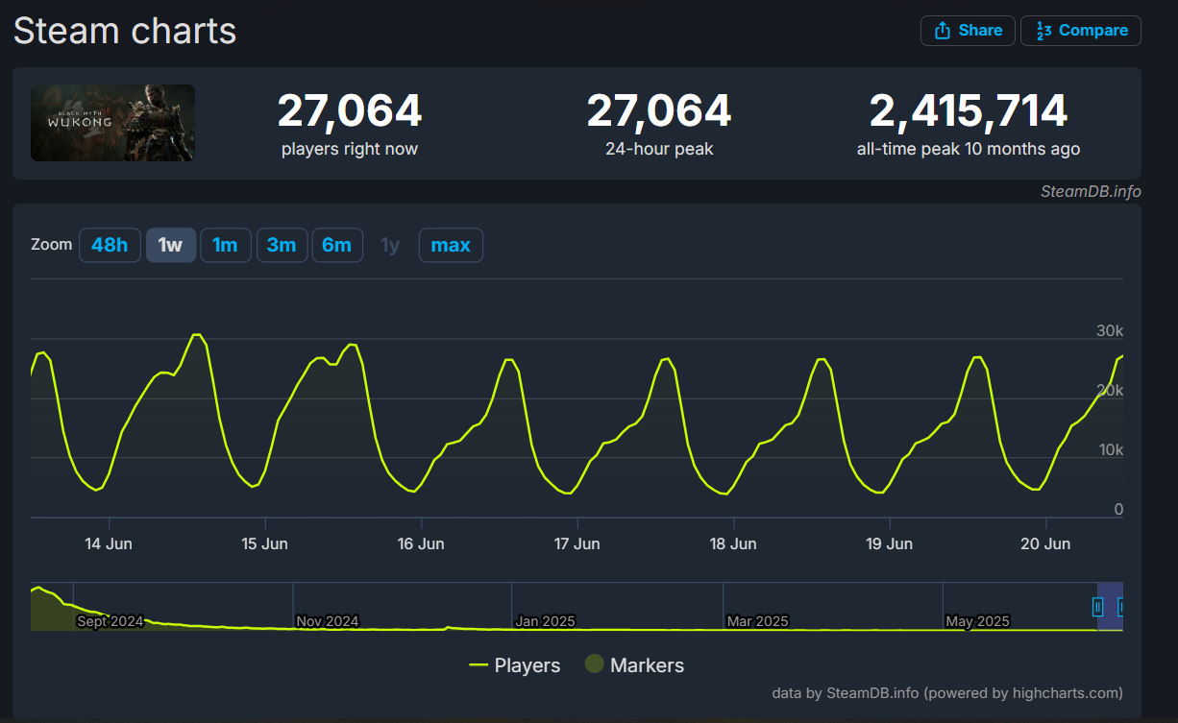1178x723 pixels.
Task: Click the 18 Jun axis label
Action: pos(733,543)
